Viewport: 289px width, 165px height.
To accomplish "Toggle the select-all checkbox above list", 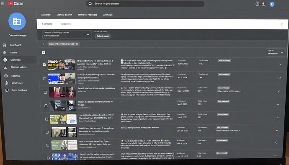I will [44, 53].
